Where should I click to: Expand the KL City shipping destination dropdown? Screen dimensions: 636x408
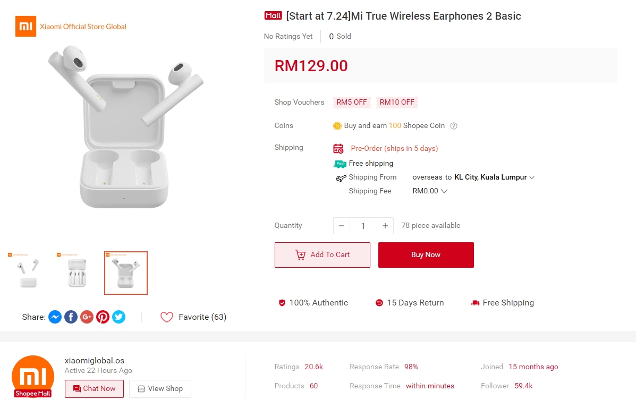(x=532, y=177)
